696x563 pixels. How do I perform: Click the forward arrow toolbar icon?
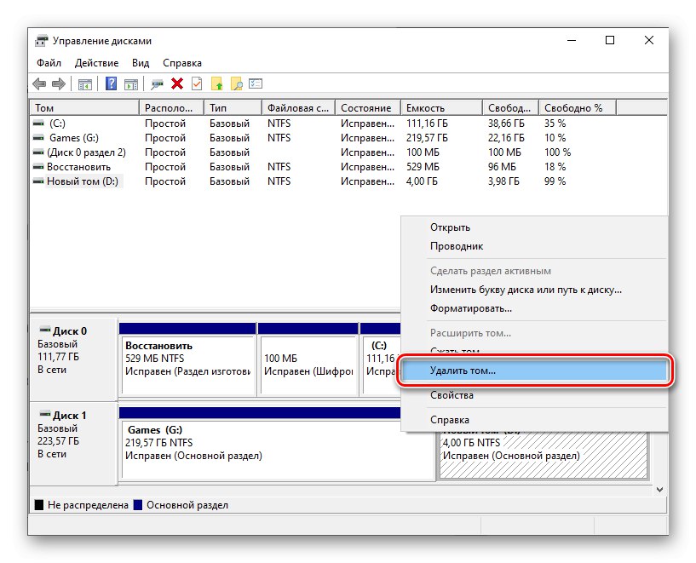point(58,83)
